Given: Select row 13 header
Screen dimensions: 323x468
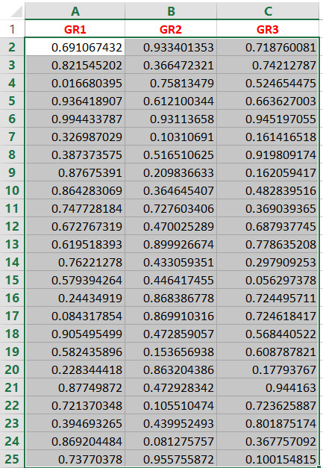Looking at the screenshot, I should pos(12,244).
